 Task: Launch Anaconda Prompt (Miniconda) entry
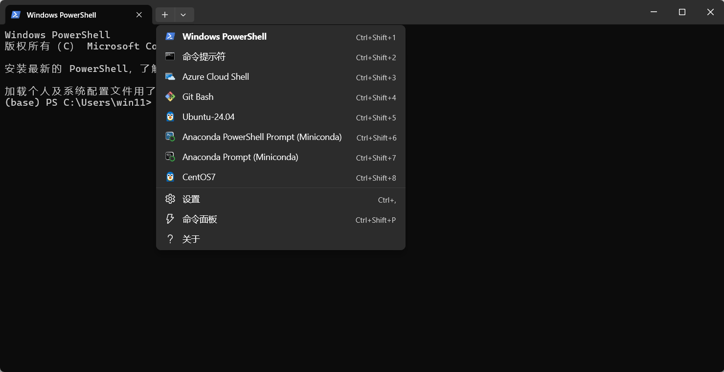[x=281, y=157]
